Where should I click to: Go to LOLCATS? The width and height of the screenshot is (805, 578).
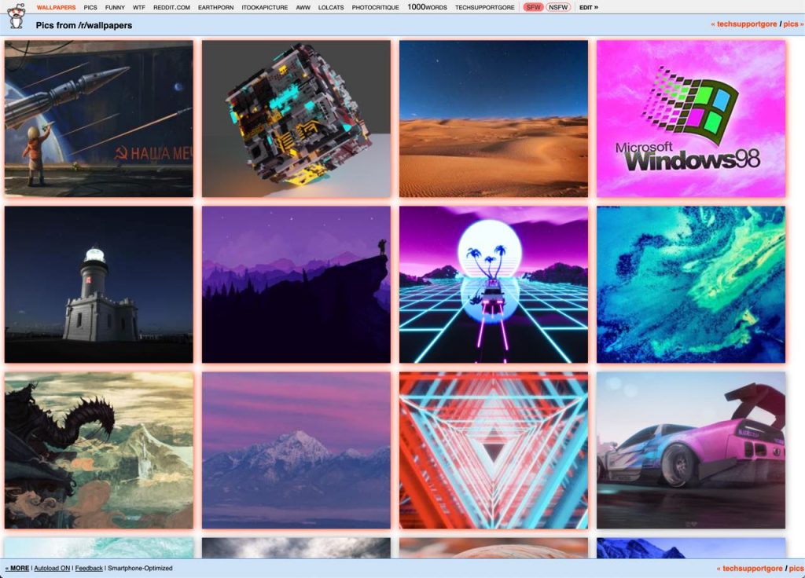(x=331, y=8)
